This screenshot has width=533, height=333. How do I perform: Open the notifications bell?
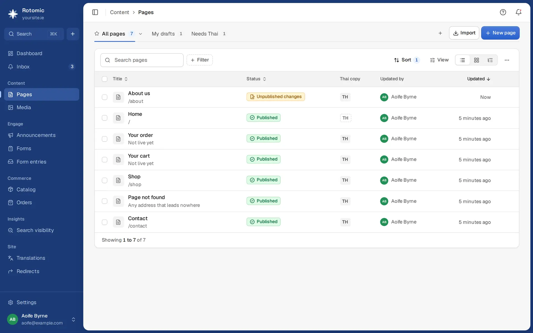[518, 12]
